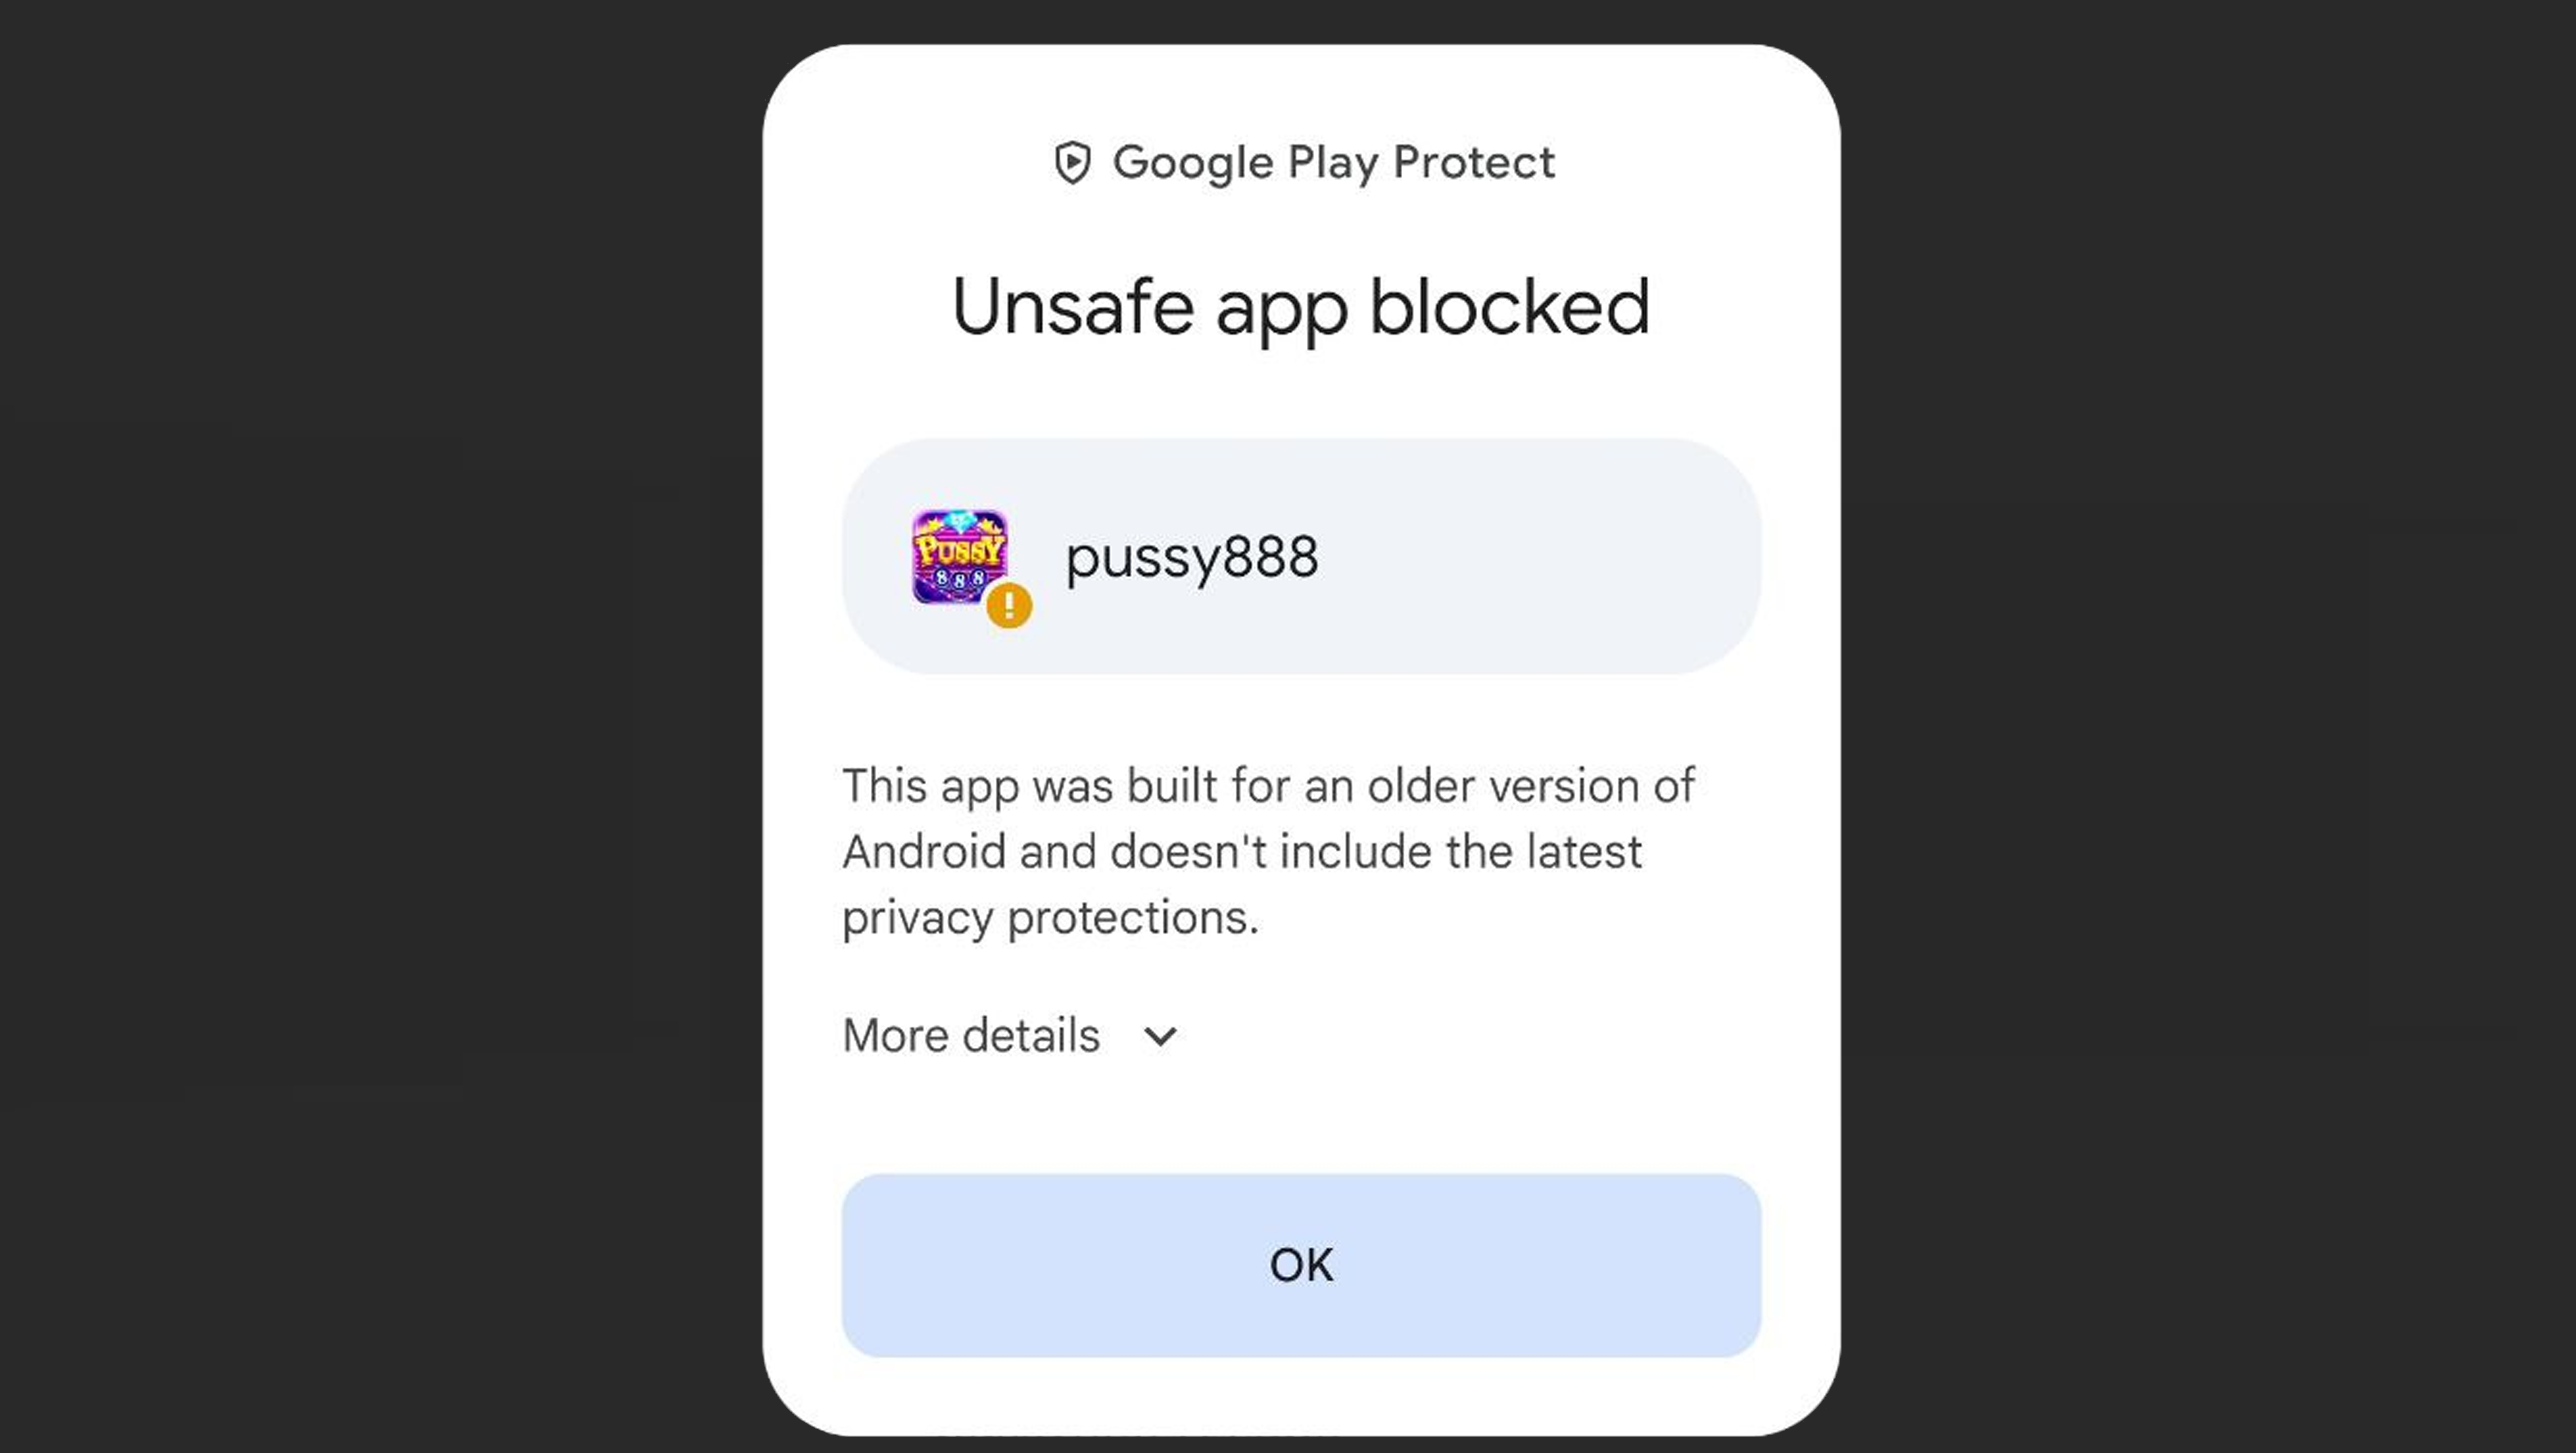Click the phrase "older version of" in message
Image resolution: width=2576 pixels, height=1453 pixels.
pos(1530,786)
